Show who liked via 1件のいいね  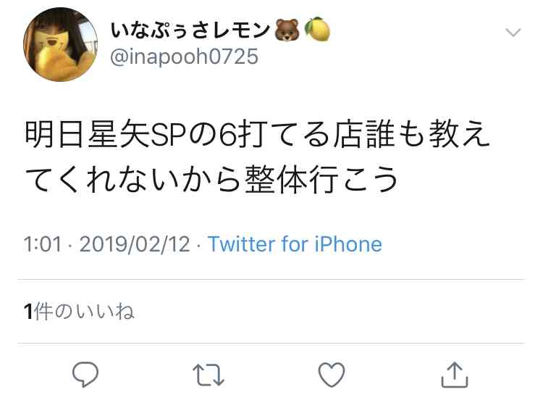[x=79, y=311]
